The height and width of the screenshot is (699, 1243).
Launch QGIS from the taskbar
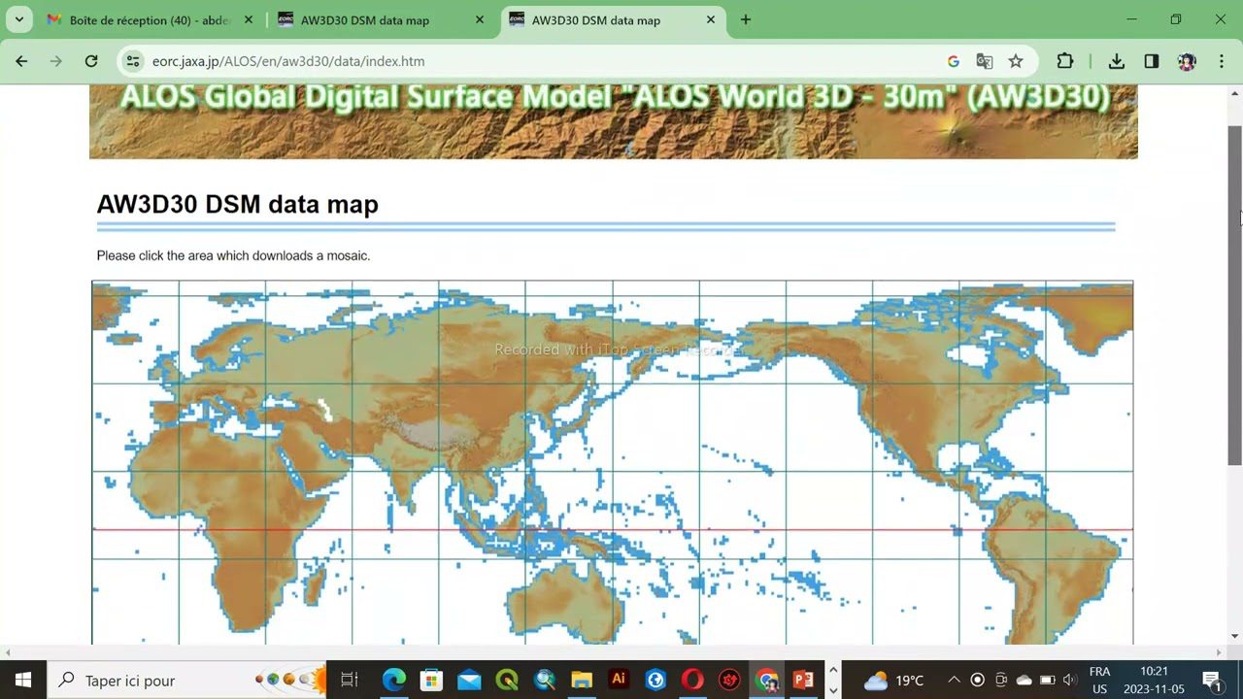[507, 680]
